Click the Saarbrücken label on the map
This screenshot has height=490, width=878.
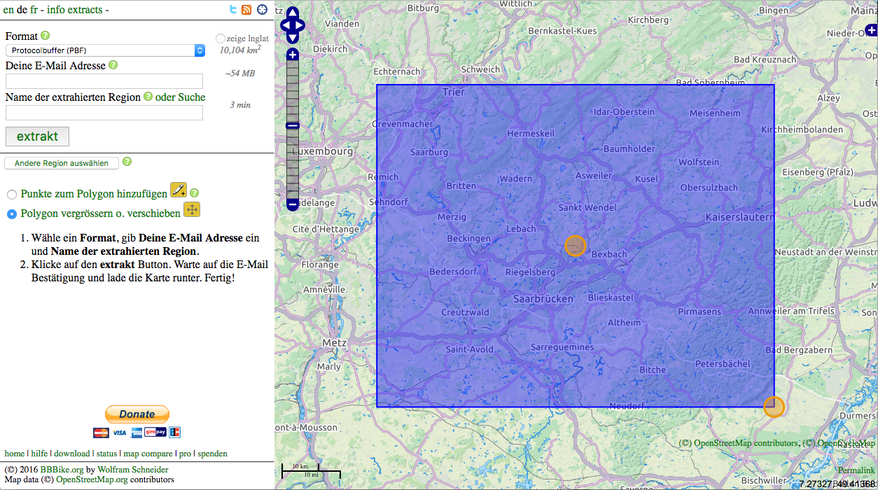(543, 298)
